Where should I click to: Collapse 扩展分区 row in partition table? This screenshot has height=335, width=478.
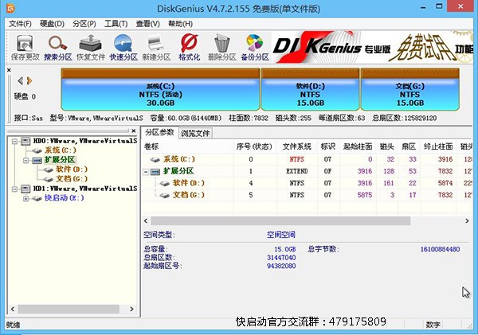(x=146, y=171)
